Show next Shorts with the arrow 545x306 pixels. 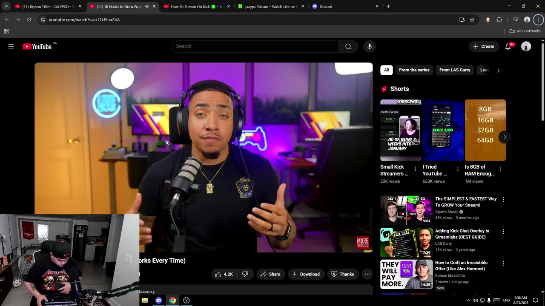[x=505, y=137]
